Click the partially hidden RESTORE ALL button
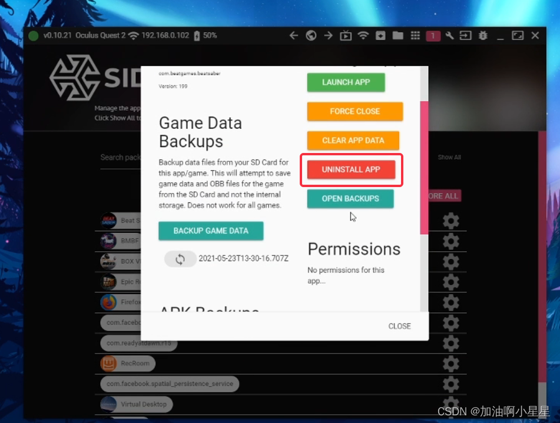 (x=444, y=196)
